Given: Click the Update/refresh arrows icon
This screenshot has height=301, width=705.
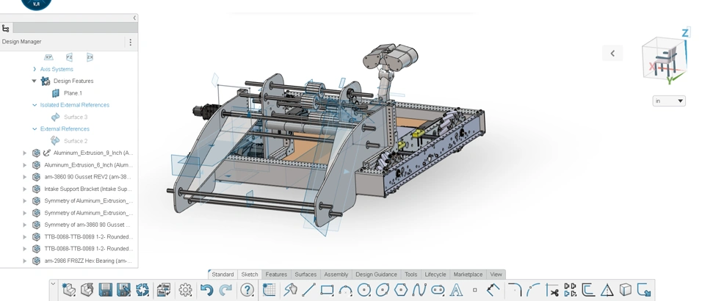Looking at the screenshot, I should (x=142, y=290).
